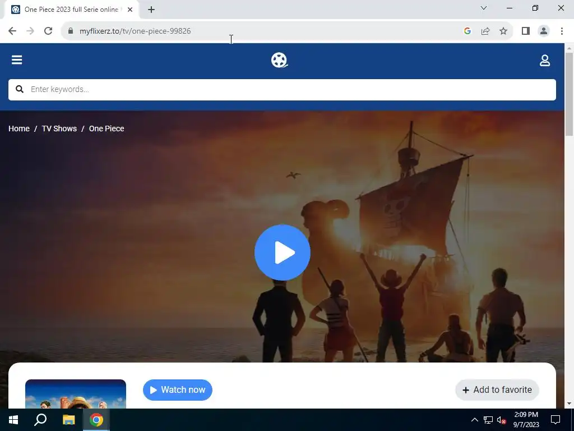The width and height of the screenshot is (574, 431).
Task: Open the Chrome profile avatar
Action: click(544, 31)
